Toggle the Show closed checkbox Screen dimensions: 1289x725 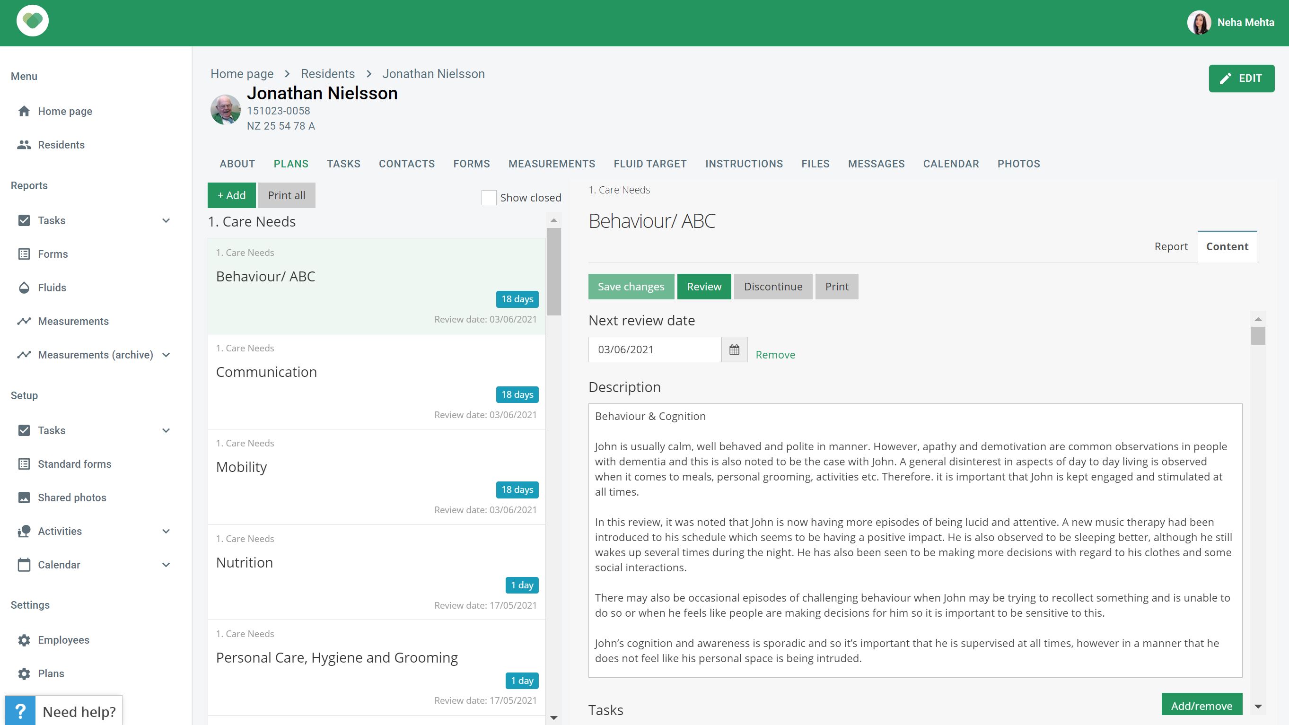pos(489,198)
